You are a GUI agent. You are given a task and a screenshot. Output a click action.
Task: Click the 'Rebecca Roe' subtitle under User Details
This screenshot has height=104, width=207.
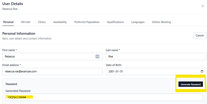click(10, 9)
